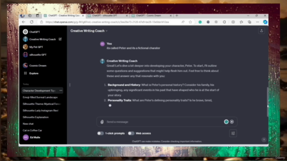287x161 pixels.
Task: Close the Creative Writing Coach tab
Action: tap(83, 16)
